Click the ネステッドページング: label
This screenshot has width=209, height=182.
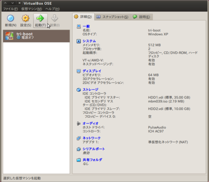pyautogui.click(x=98, y=64)
